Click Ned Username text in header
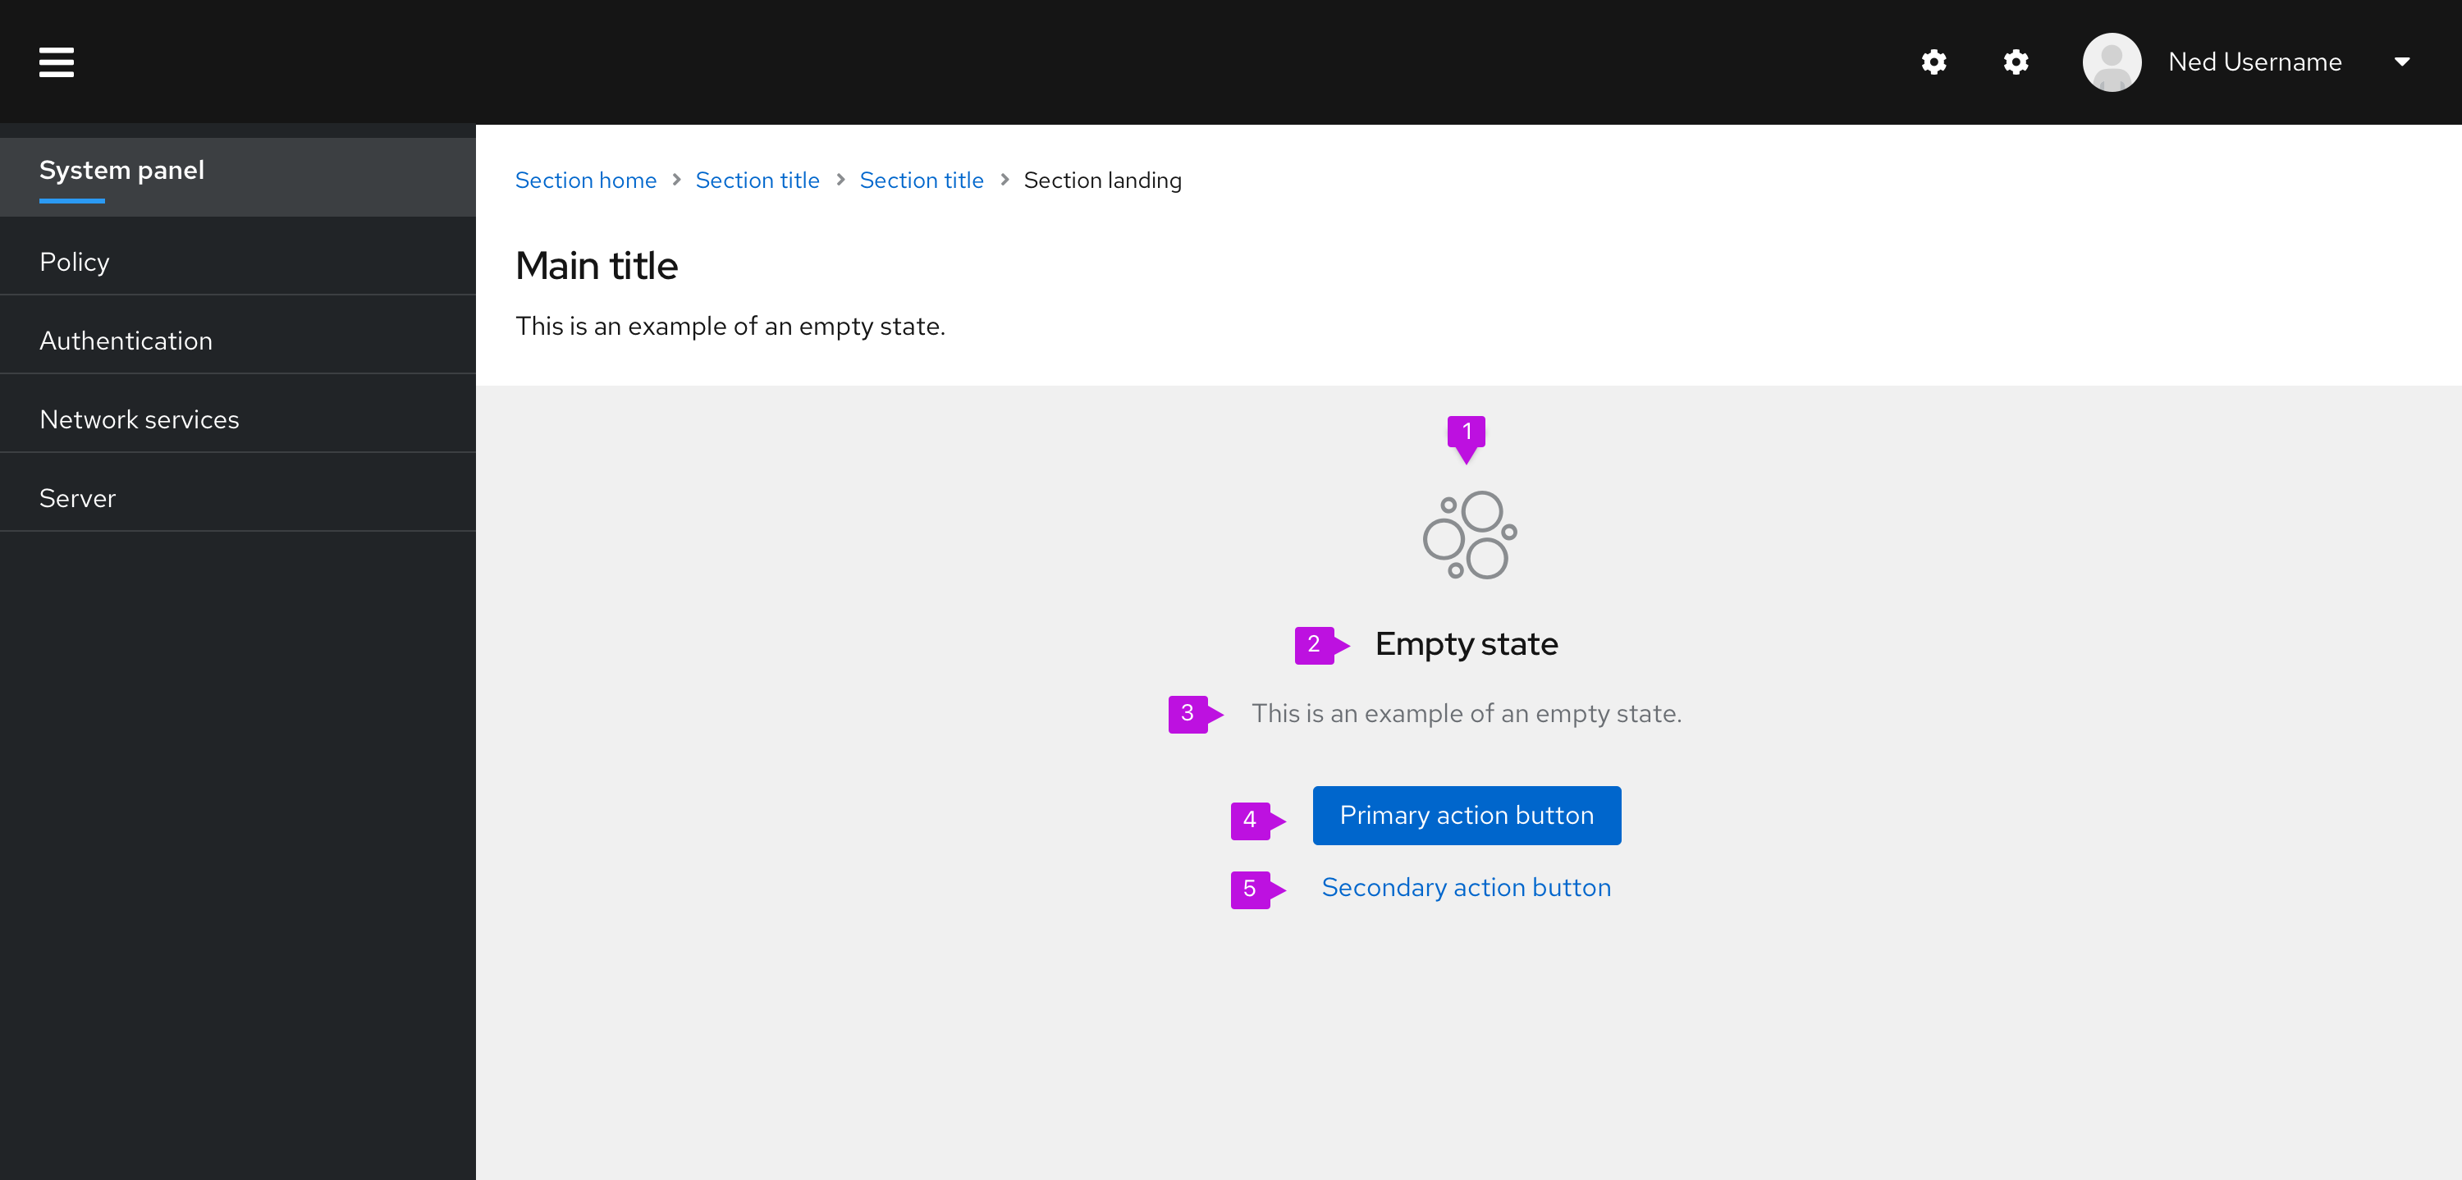 tap(2254, 62)
